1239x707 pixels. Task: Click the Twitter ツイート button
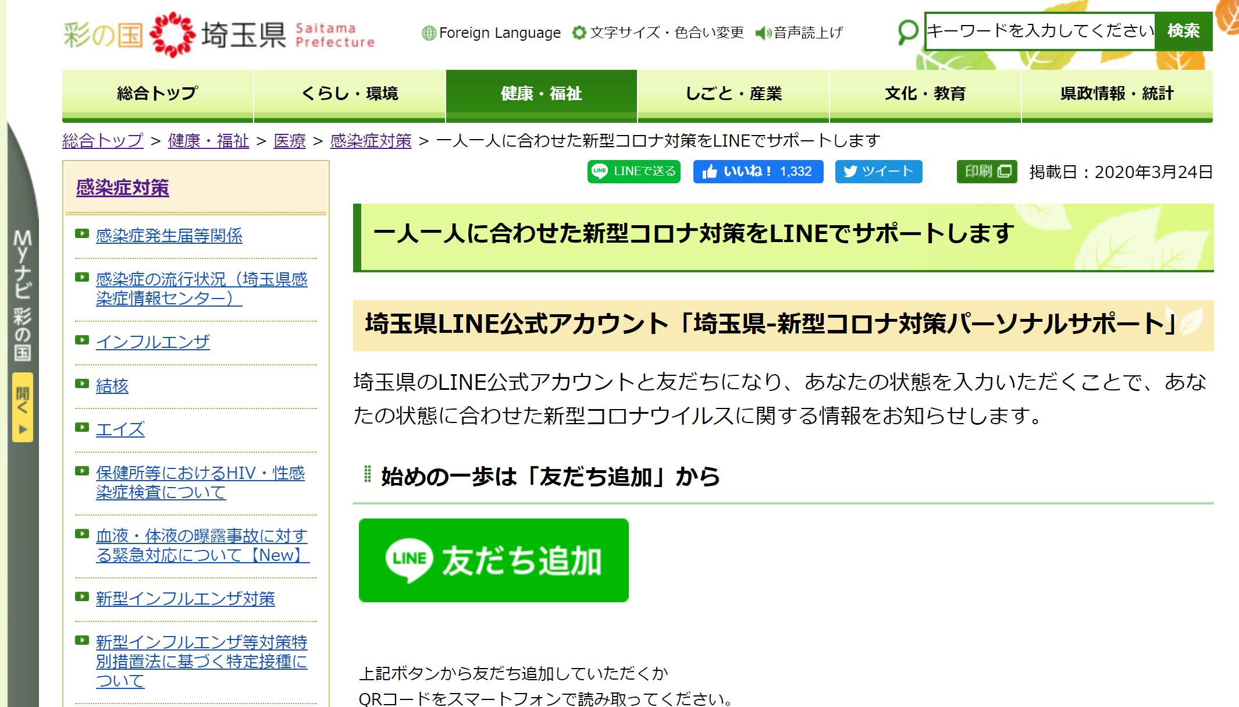coord(878,172)
